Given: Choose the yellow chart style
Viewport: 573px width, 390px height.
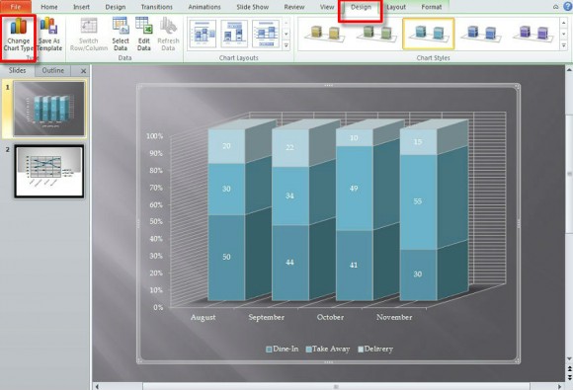Looking at the screenshot, I should [324, 34].
